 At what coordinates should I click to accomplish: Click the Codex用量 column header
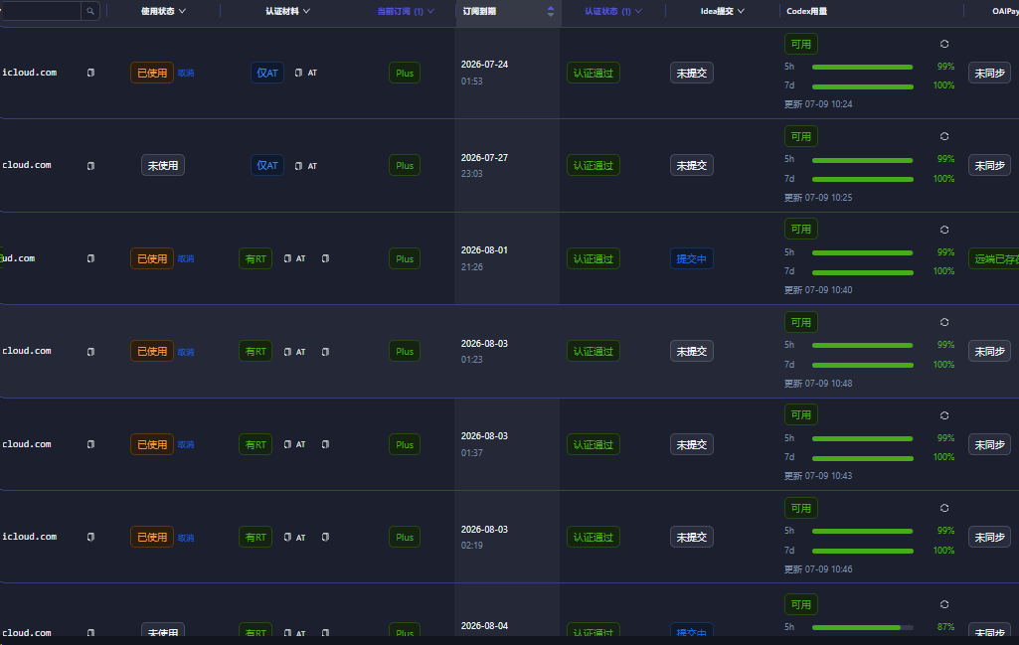click(x=806, y=11)
